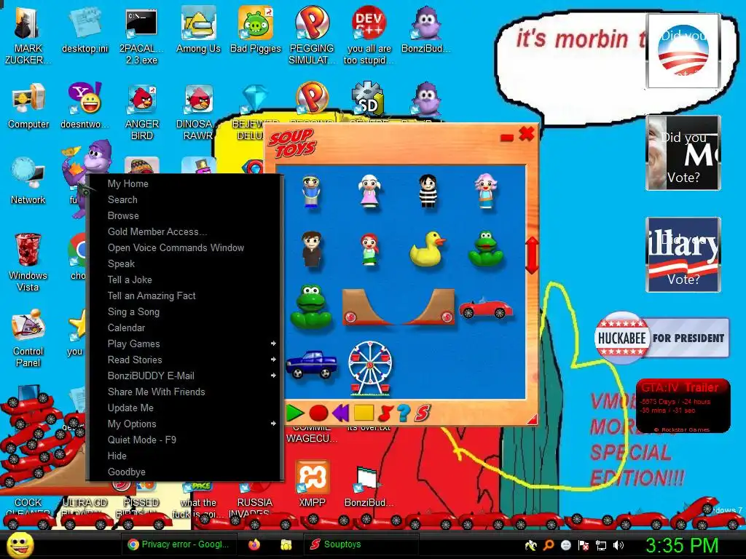746x559 pixels.
Task: Click the red scroll arrows in Soup Toys
Action: 532,255
